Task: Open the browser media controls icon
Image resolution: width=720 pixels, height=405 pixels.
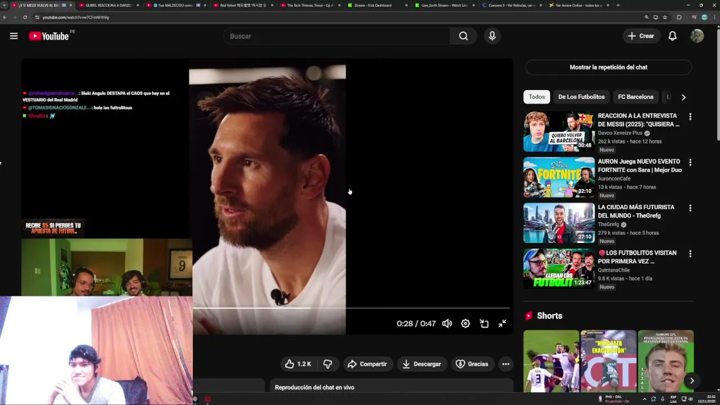Action: [694, 17]
